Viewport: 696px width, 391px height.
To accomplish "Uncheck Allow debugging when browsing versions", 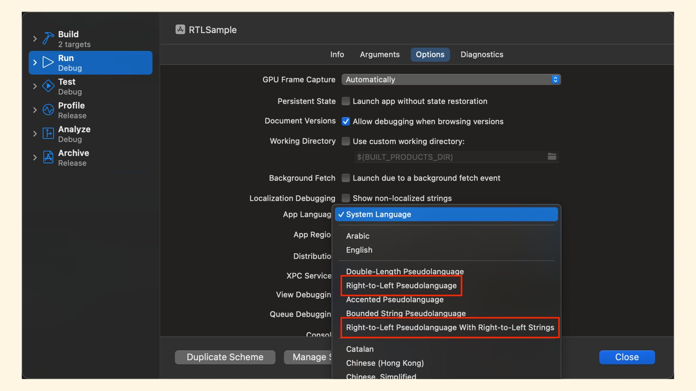I will pyautogui.click(x=346, y=122).
